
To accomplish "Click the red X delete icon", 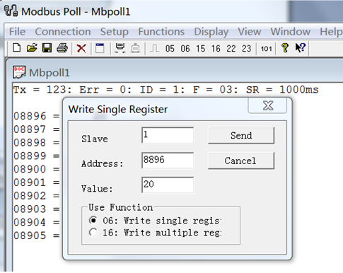I will coord(81,49).
